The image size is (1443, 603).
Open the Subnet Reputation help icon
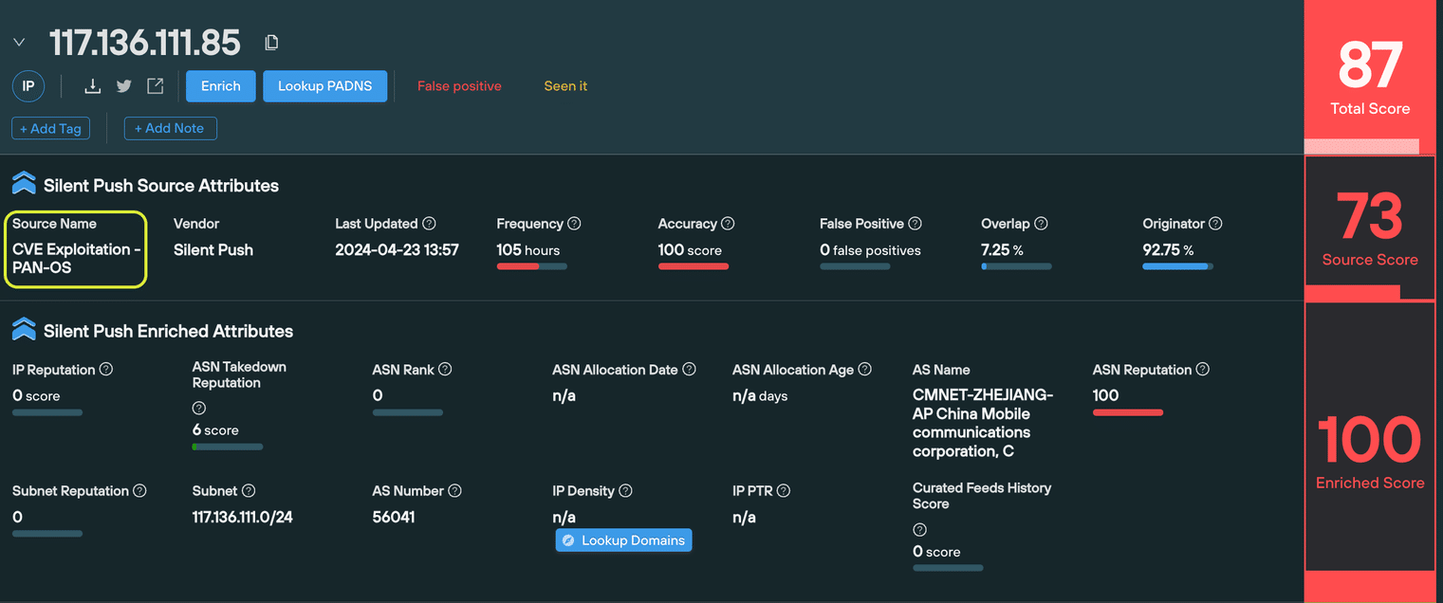click(139, 491)
